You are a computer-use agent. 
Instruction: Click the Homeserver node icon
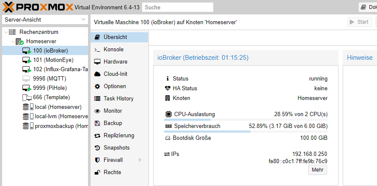(x=20, y=42)
